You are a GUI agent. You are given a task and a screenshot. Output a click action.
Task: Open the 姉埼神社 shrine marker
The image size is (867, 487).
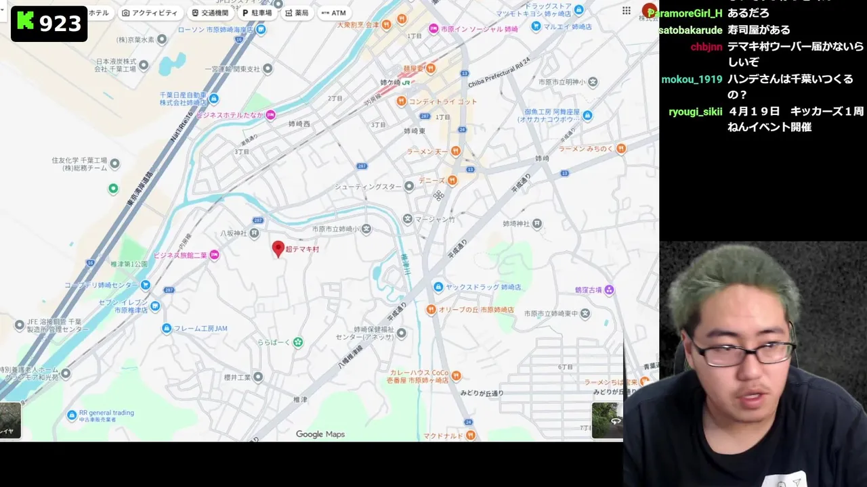coord(536,223)
